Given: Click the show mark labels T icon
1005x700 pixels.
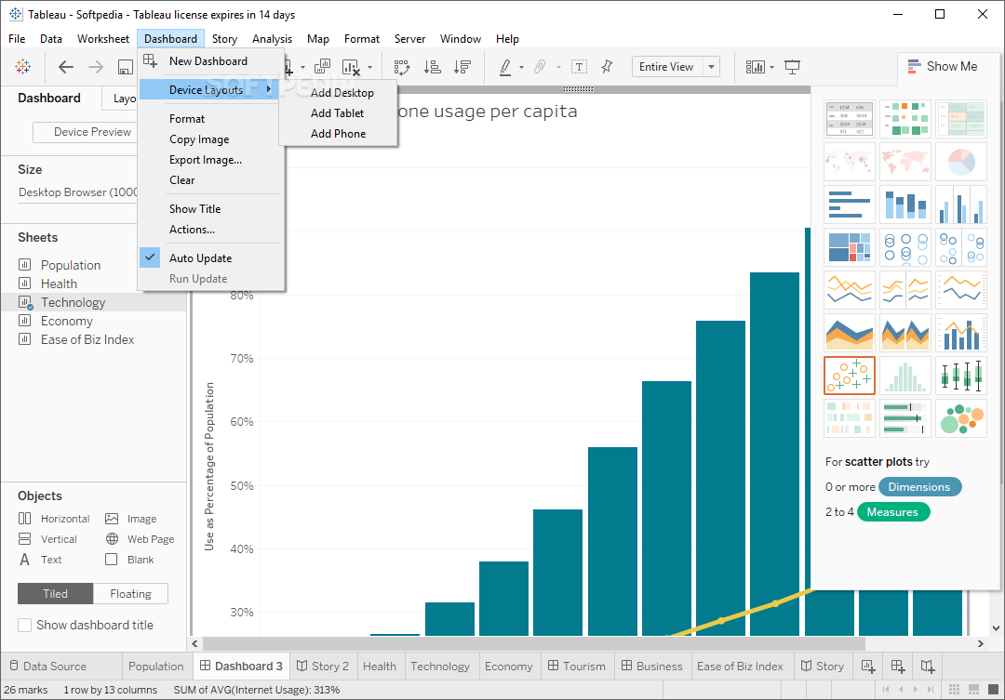Looking at the screenshot, I should click(x=579, y=67).
